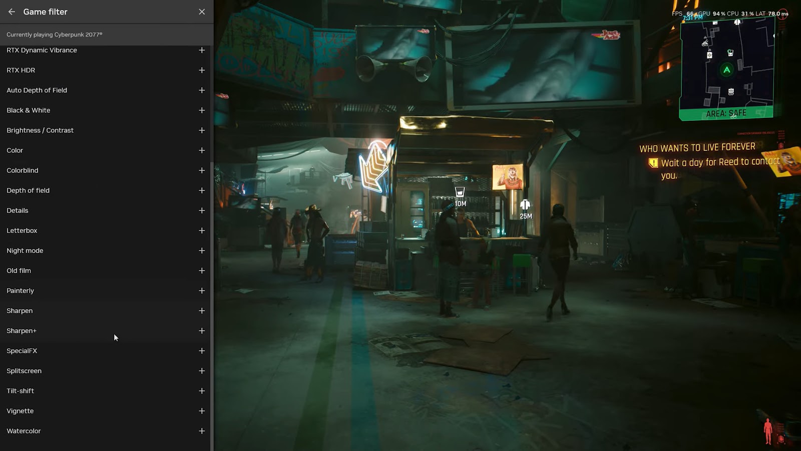Image resolution: width=801 pixels, height=451 pixels.
Task: Select the Color filter label
Action: 15,150
